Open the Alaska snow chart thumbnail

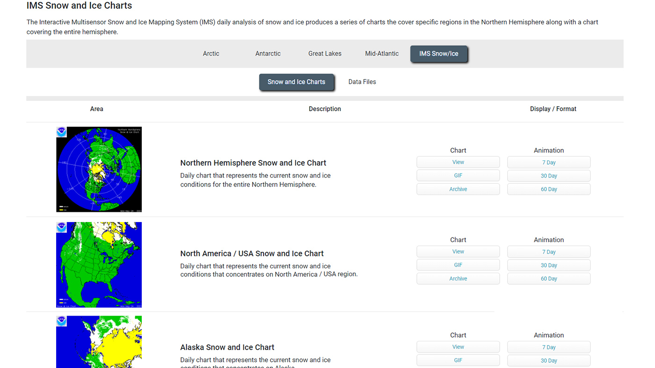99,342
